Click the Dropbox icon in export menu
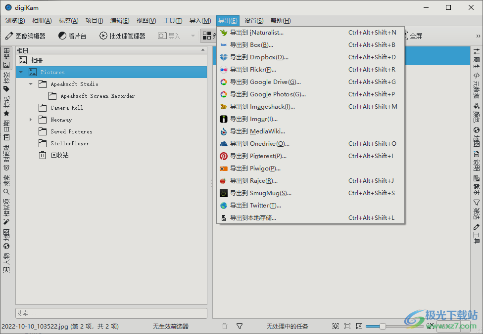Image resolution: width=483 pixels, height=334 pixels. click(224, 57)
